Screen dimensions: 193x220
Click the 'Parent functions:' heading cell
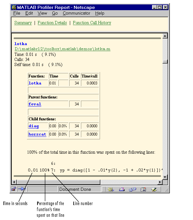click(x=63, y=97)
